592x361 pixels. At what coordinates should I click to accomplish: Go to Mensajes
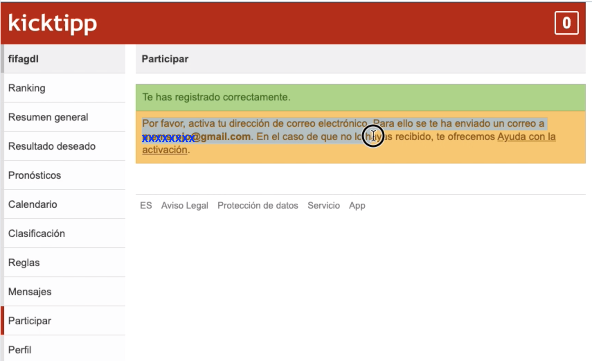tap(30, 292)
